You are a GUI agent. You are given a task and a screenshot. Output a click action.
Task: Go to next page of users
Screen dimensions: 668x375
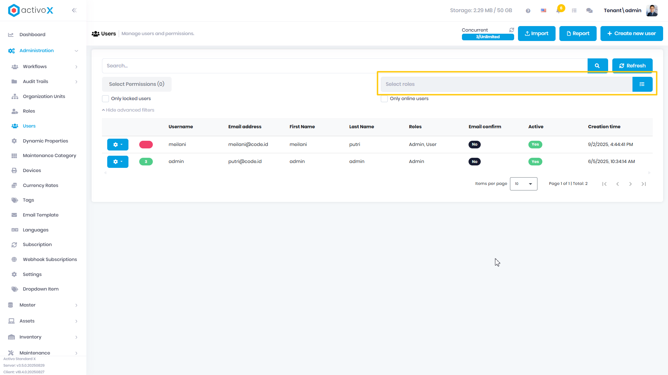[x=630, y=184]
